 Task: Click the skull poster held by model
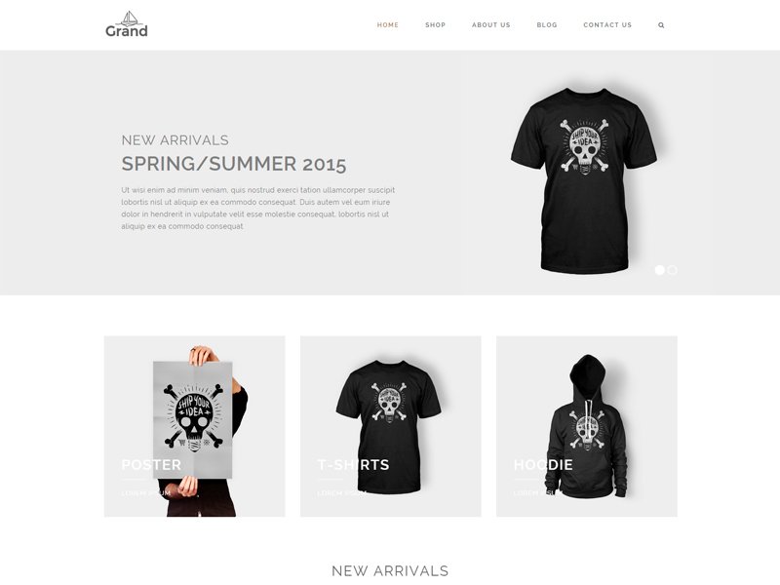click(x=193, y=420)
